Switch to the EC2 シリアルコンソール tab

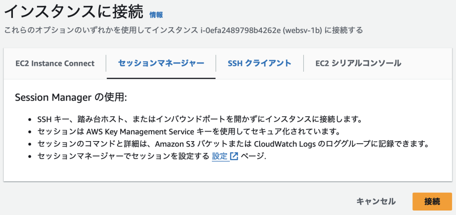point(358,63)
